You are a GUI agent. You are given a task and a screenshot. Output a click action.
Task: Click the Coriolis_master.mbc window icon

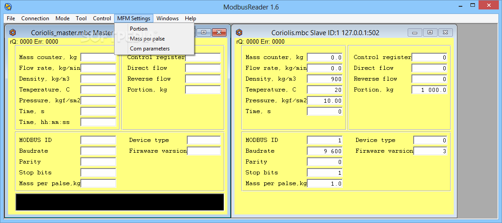tap(13, 32)
